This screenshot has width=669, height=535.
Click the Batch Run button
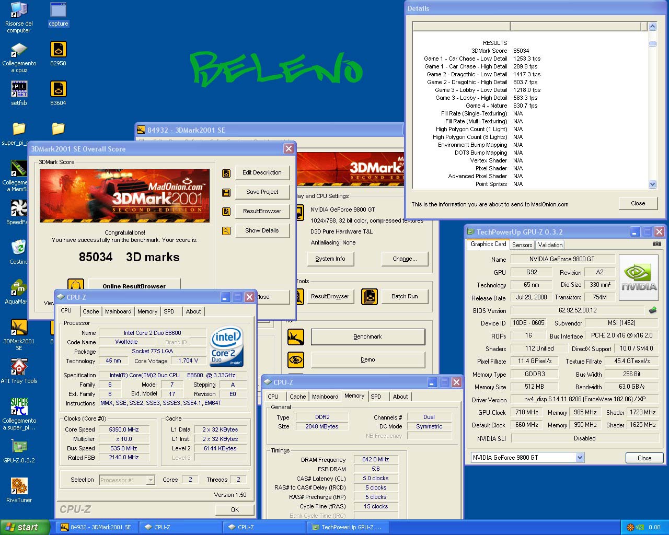[x=405, y=297]
